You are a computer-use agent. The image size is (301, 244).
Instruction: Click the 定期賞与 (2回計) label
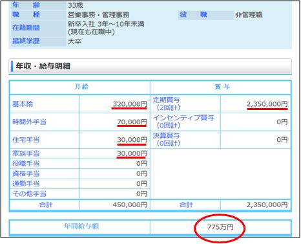pyautogui.click(x=167, y=104)
